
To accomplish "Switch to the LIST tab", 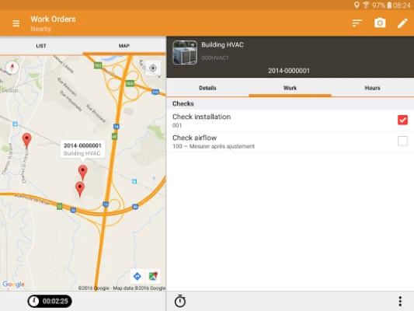I will click(41, 46).
